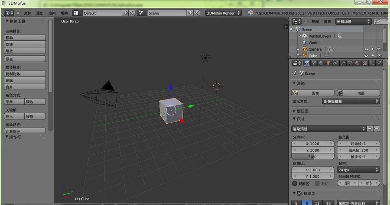Toggle the 抗锯齿 anti-aliasing checkbox

tap(299, 193)
